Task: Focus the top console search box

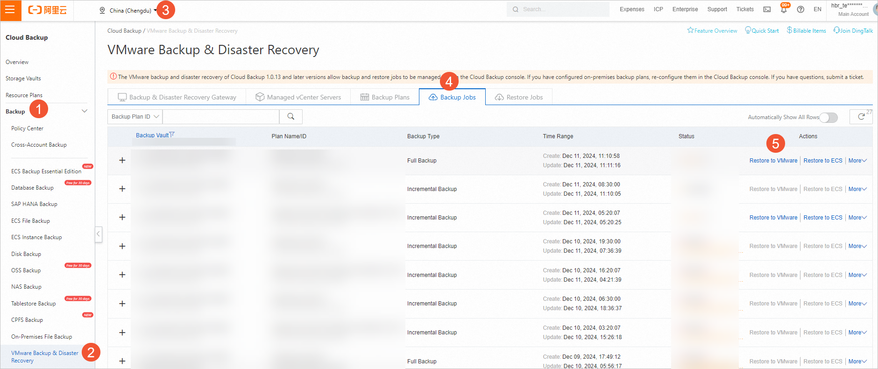Action: pos(558,9)
